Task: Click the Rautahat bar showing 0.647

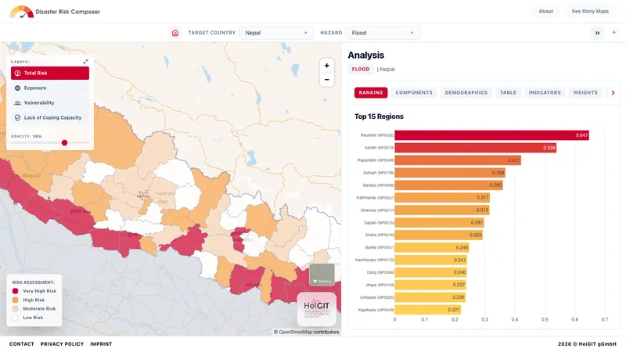Action: pyautogui.click(x=492, y=135)
